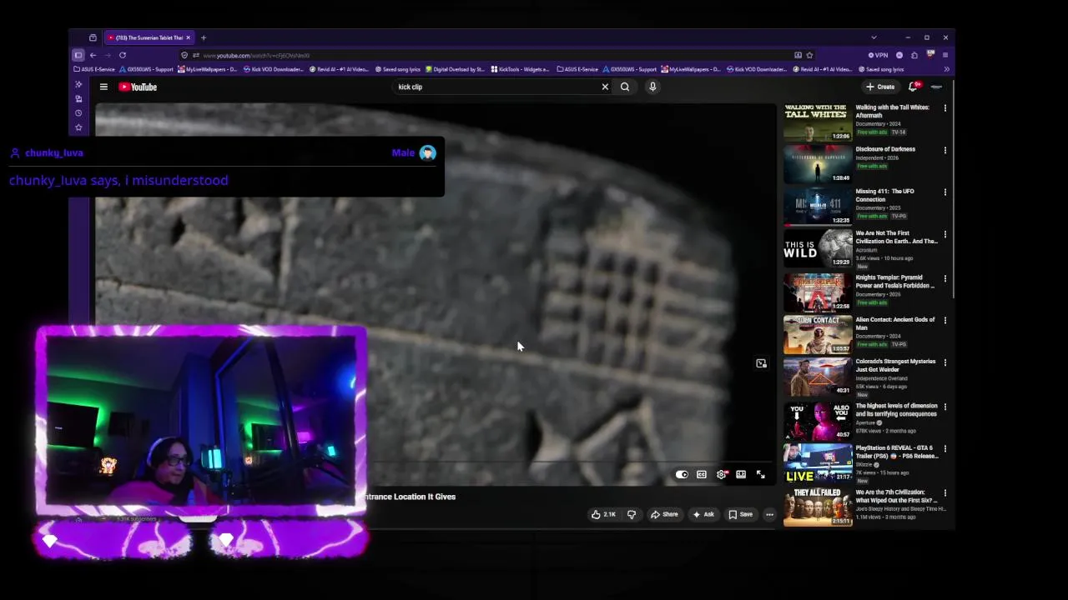Click the cast icon on the video's right edge
Screen dimensions: 1068x600
[x=761, y=363]
